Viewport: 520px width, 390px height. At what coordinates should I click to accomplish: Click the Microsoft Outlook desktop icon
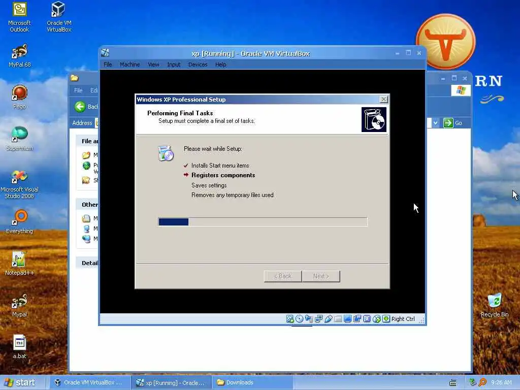[x=19, y=17]
